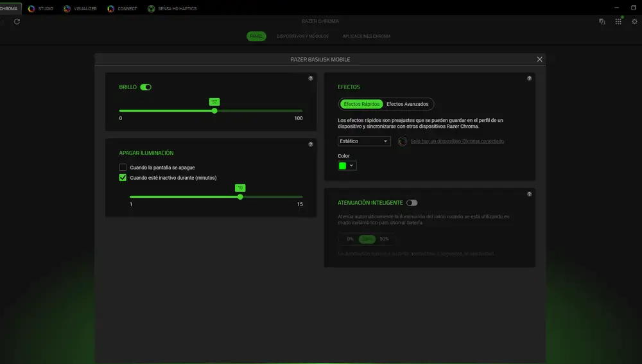
Task: Toggle the Brillo switch
Action: (146, 87)
